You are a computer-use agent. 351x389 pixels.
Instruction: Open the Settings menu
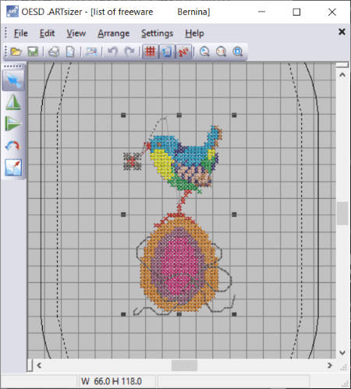(157, 34)
